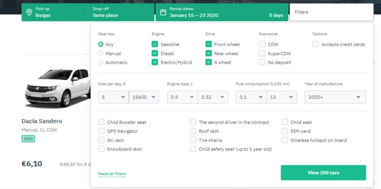This screenshot has height=189, width=381.
Task: Check the Roof rack option
Action: coord(193,131)
